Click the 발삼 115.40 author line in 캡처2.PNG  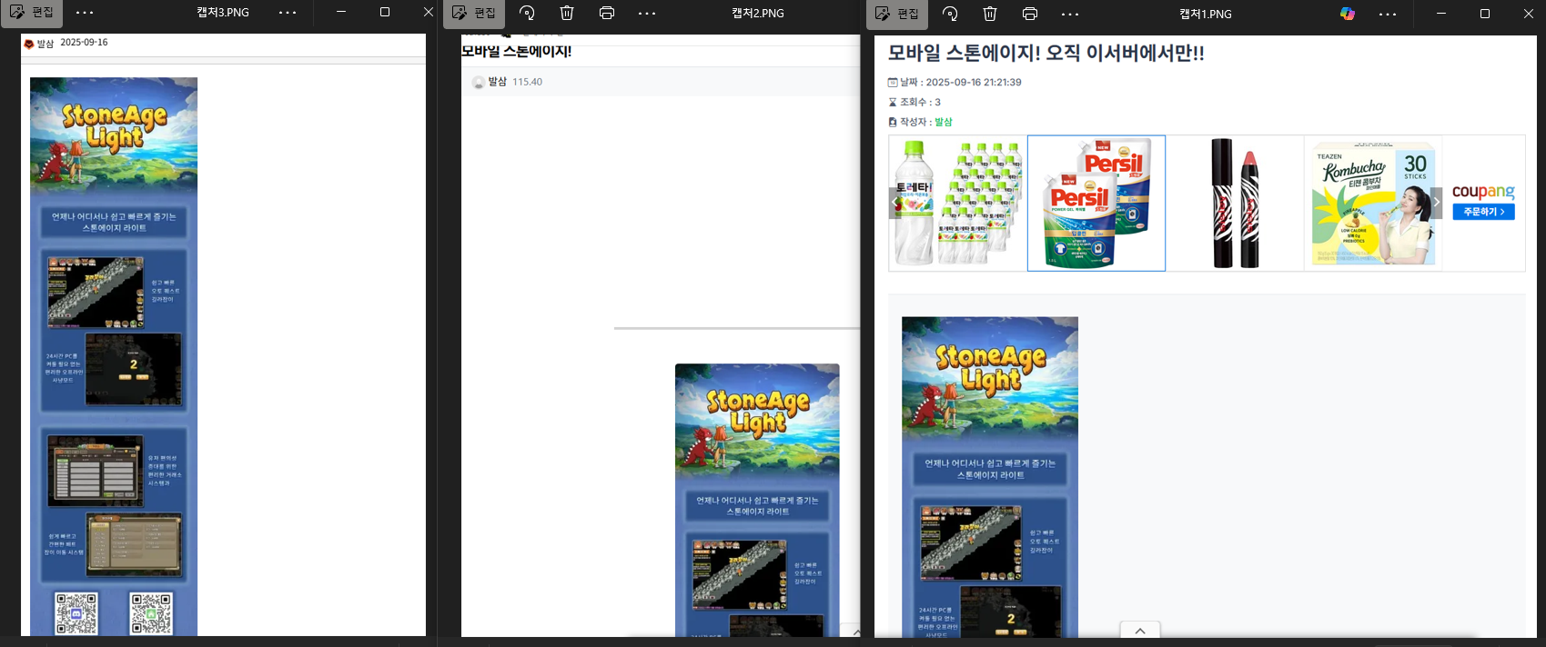tap(507, 82)
